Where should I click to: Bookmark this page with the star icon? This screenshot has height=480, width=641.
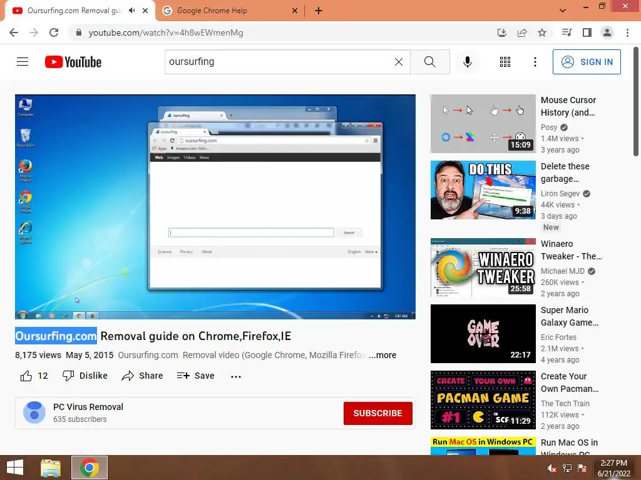542,32
